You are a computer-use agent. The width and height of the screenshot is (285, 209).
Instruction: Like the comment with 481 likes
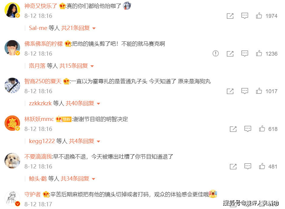tap(262, 166)
